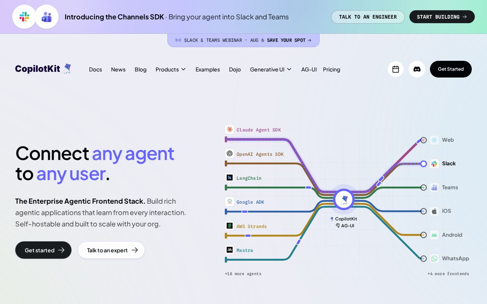
Task: Click the CopilotKit kite logo
Action: (67, 68)
